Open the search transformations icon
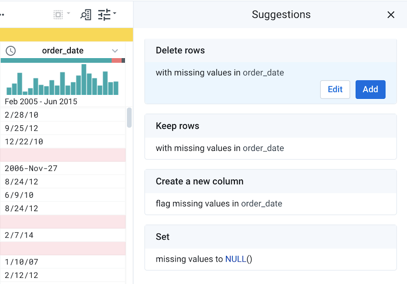The width and height of the screenshot is (407, 284). point(85,15)
